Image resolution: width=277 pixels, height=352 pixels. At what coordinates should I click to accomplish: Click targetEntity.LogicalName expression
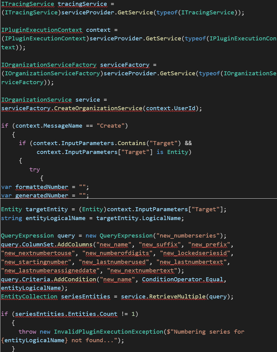pos(138,218)
